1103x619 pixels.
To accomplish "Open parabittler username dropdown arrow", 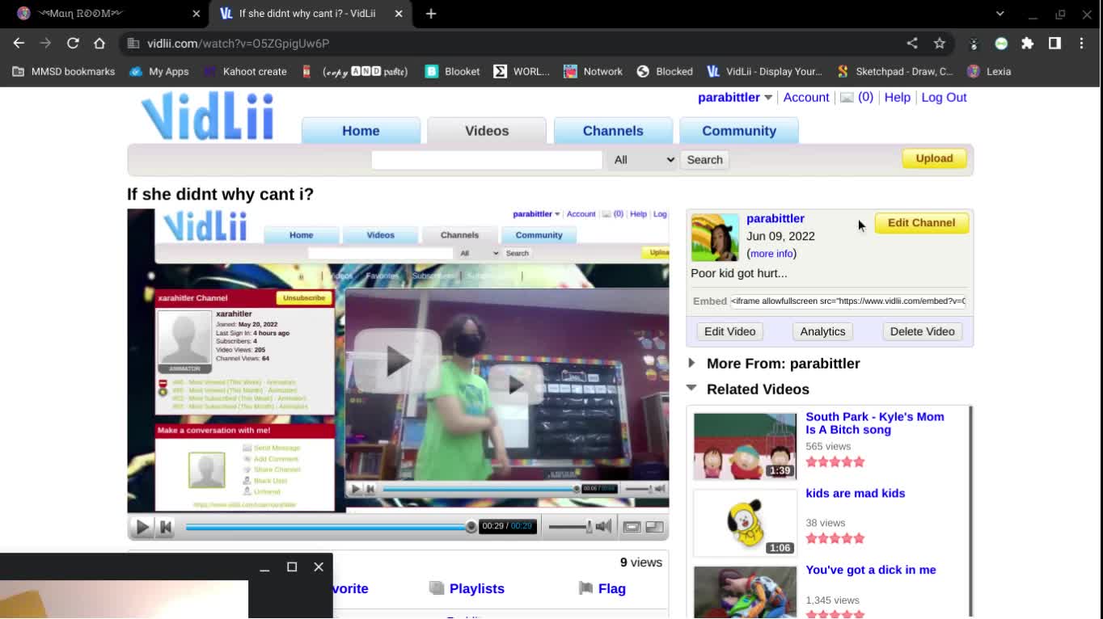I will [x=768, y=98].
